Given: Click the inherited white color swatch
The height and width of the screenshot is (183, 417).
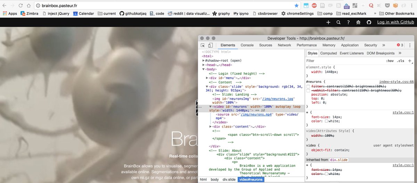Looking at the screenshot, I should (327, 174).
